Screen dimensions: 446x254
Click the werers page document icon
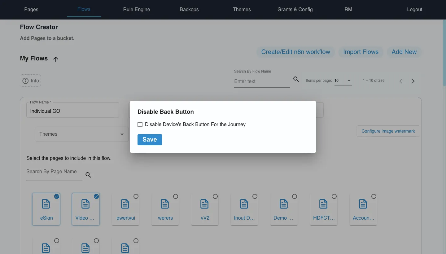165,204
